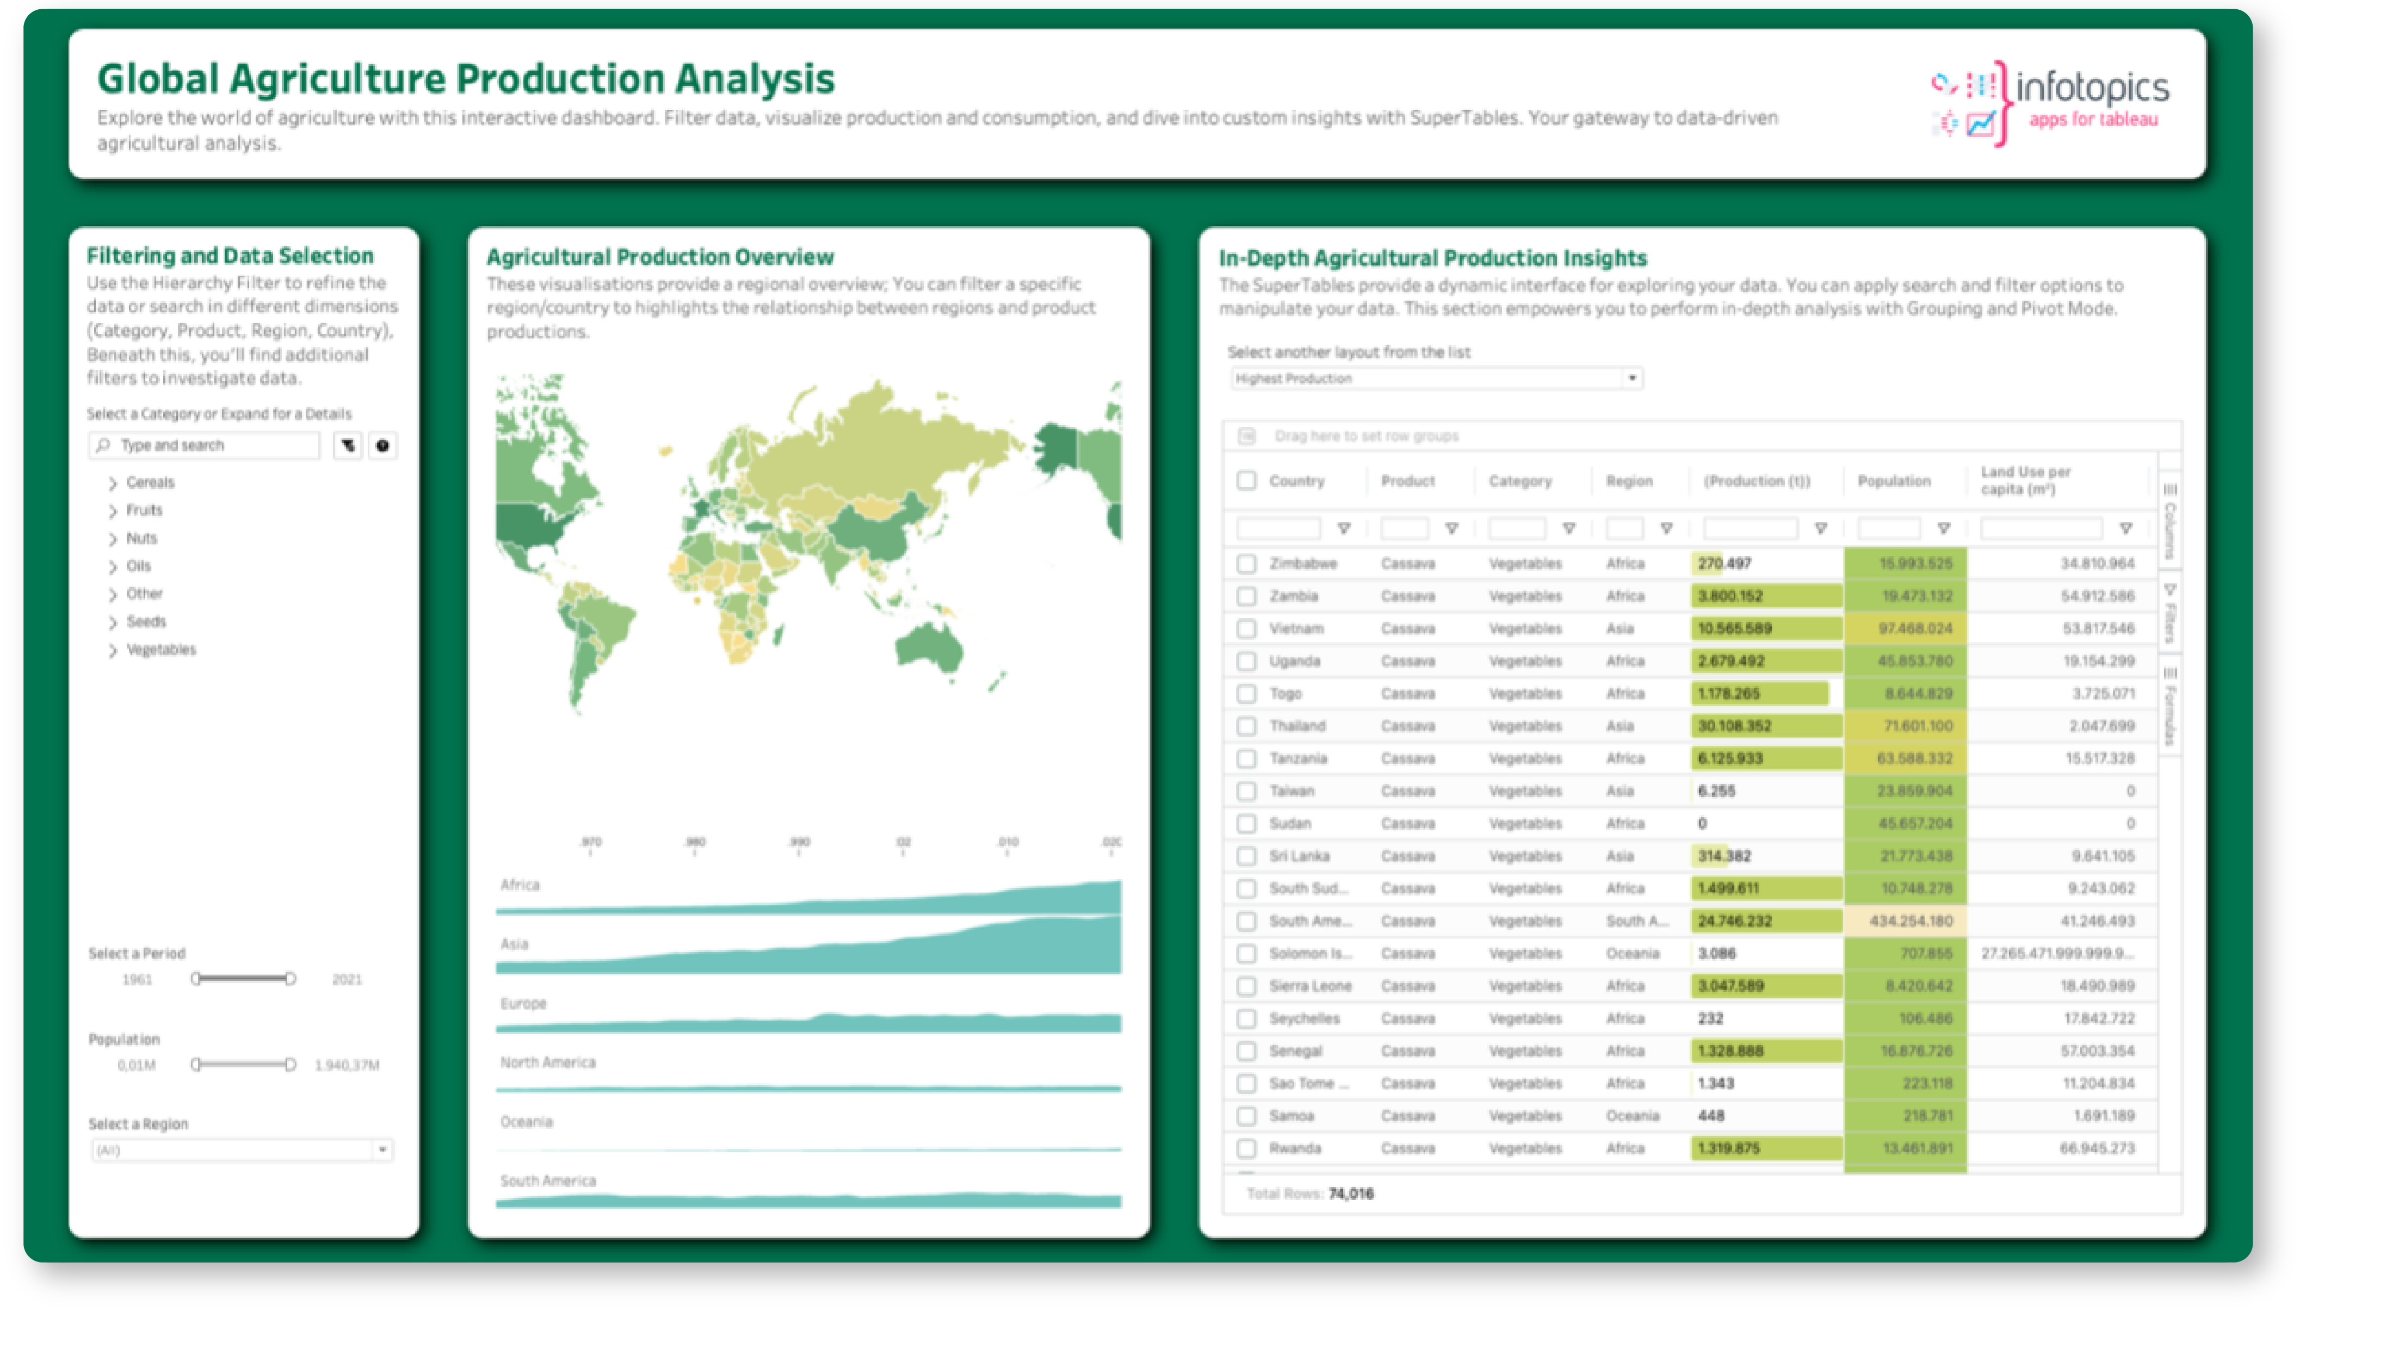Image resolution: width=2399 pixels, height=1349 pixels.
Task: Click the Select a Period slider right handle
Action: 290,979
